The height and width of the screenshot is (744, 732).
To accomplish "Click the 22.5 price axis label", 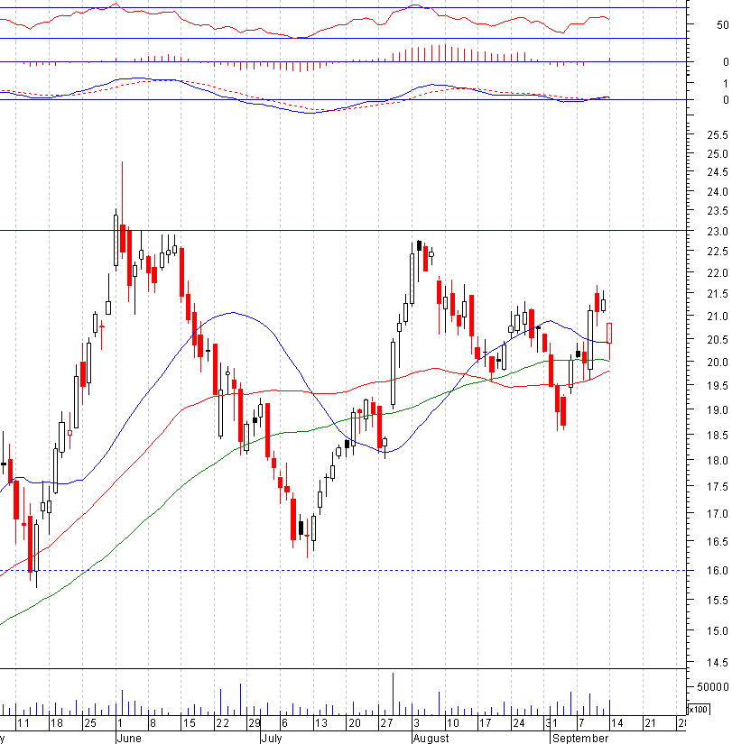I will [x=718, y=252].
